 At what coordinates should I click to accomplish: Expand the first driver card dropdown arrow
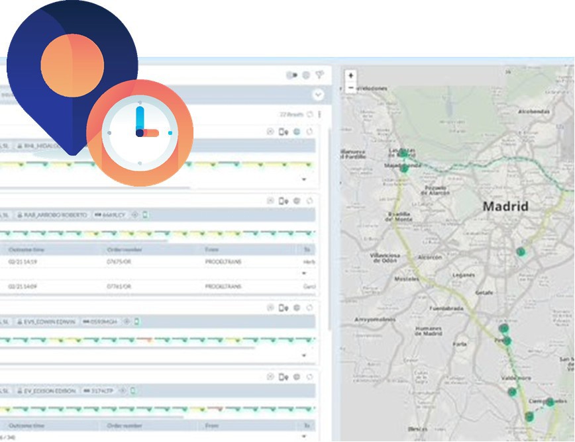[x=304, y=179]
